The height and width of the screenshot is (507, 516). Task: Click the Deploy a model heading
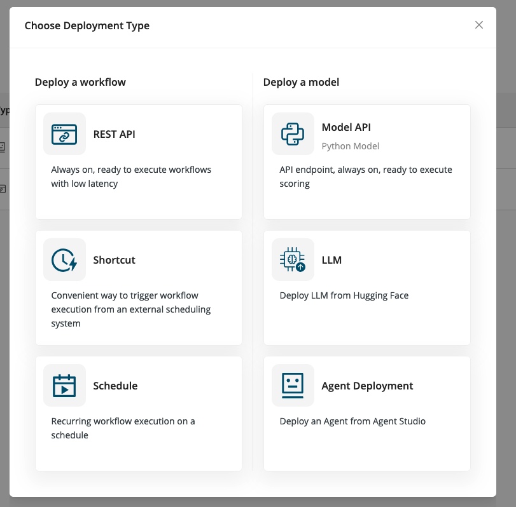(301, 82)
